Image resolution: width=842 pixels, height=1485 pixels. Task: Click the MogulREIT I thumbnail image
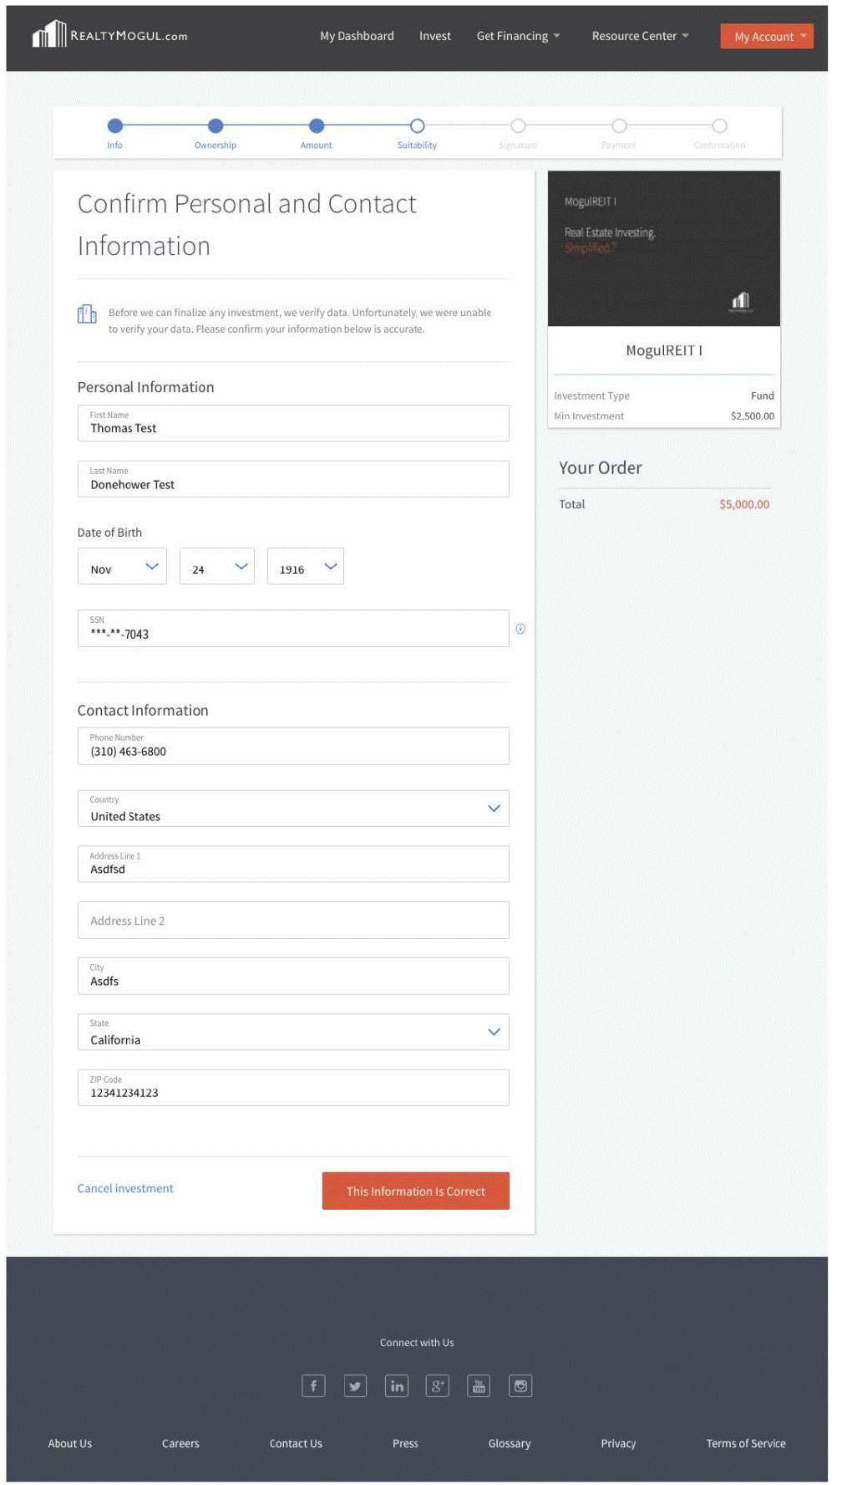coord(663,249)
